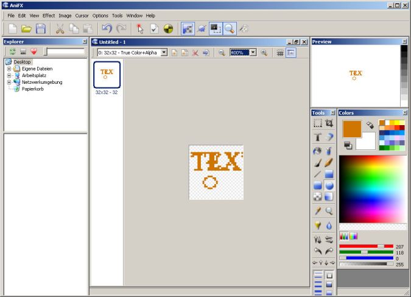The image size is (411, 297).
Task: Select the Text tool in Tools panel
Action: pyautogui.click(x=318, y=137)
